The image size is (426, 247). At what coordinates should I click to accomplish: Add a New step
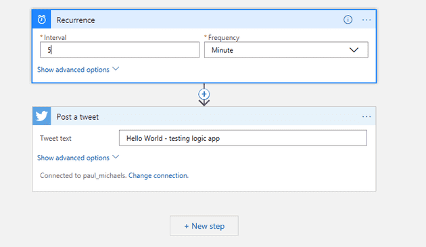(x=204, y=226)
